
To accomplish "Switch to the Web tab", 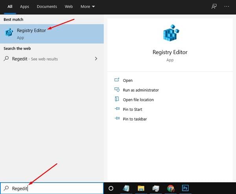I will click(x=69, y=7).
